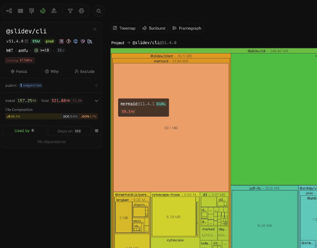Click the JS 88.3% composition bar

32,116
